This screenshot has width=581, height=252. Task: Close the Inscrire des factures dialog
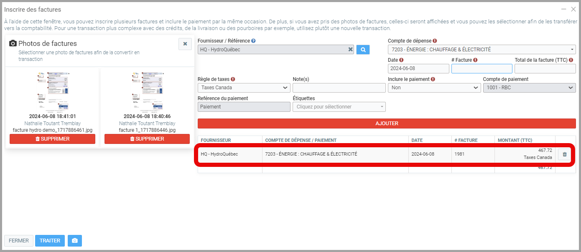pos(573,9)
